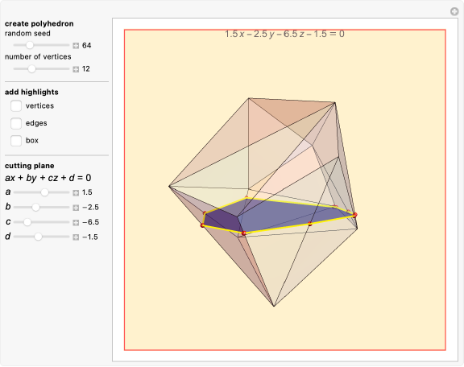Screen dimensions: 464x367
Task: Click the coefficient a value 1.5
Action: [x=87, y=192]
